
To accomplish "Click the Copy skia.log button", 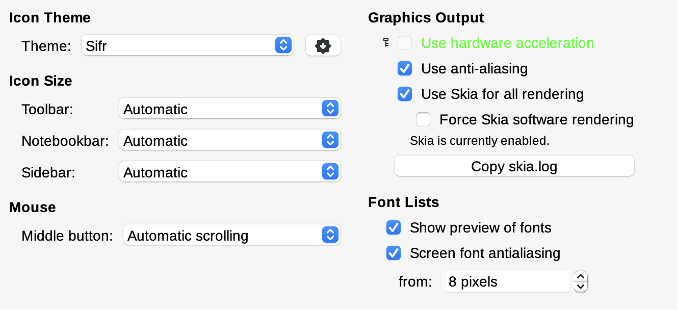I will pyautogui.click(x=514, y=166).
